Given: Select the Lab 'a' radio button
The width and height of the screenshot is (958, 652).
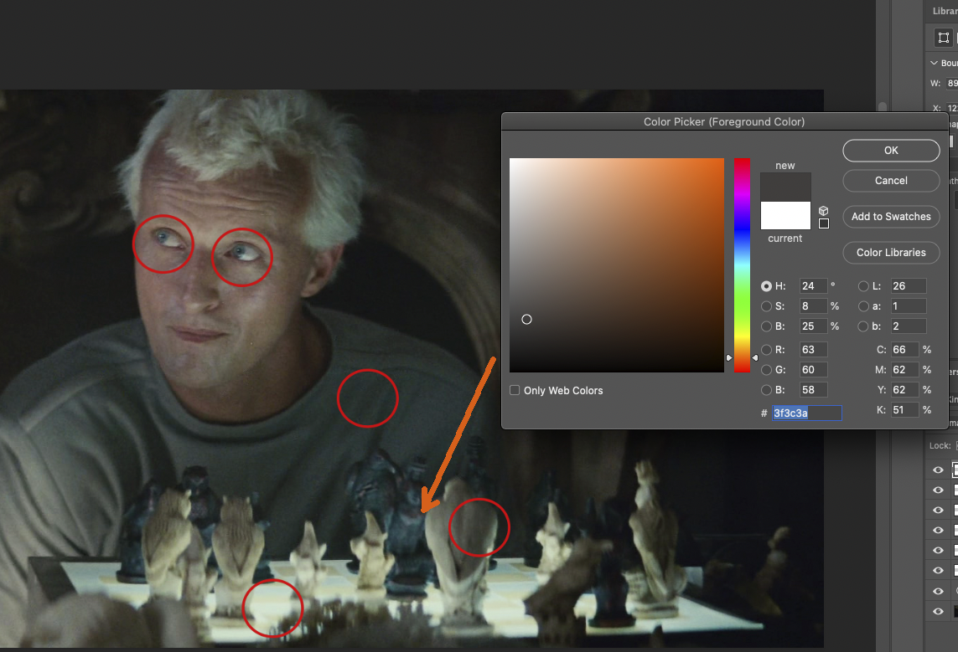Looking at the screenshot, I should point(863,306).
